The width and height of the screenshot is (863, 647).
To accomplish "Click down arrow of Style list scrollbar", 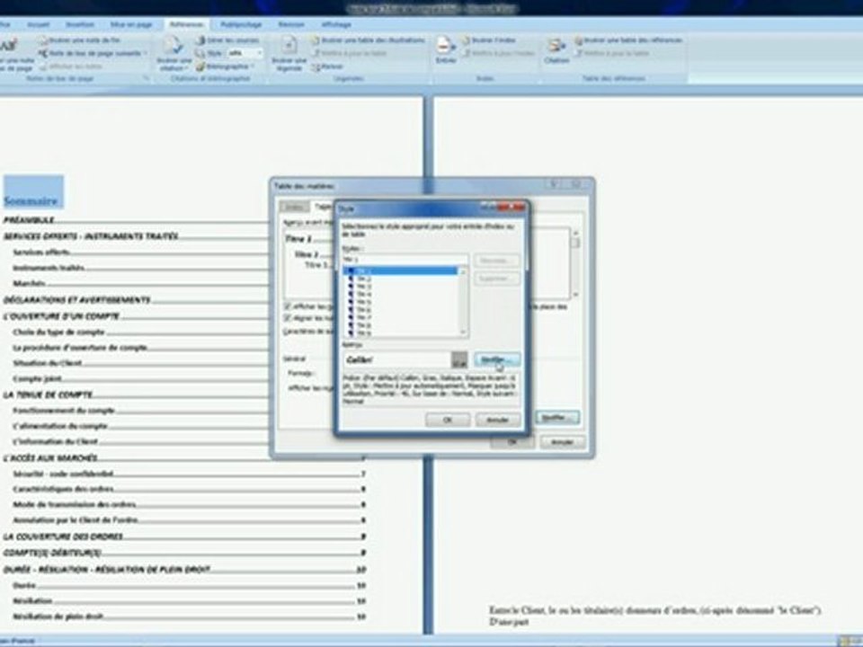I will [x=463, y=332].
